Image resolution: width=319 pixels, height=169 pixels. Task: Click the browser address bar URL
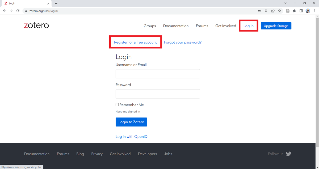click(44, 11)
